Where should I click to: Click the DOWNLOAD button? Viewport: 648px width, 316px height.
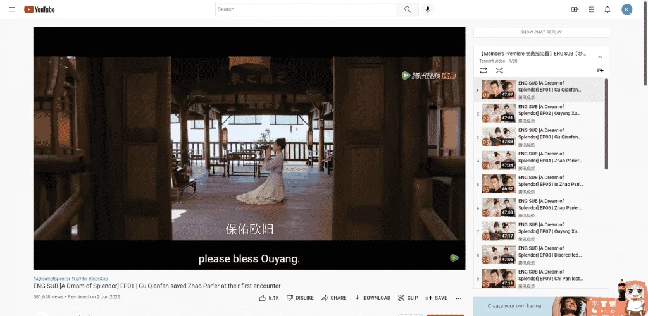point(372,298)
